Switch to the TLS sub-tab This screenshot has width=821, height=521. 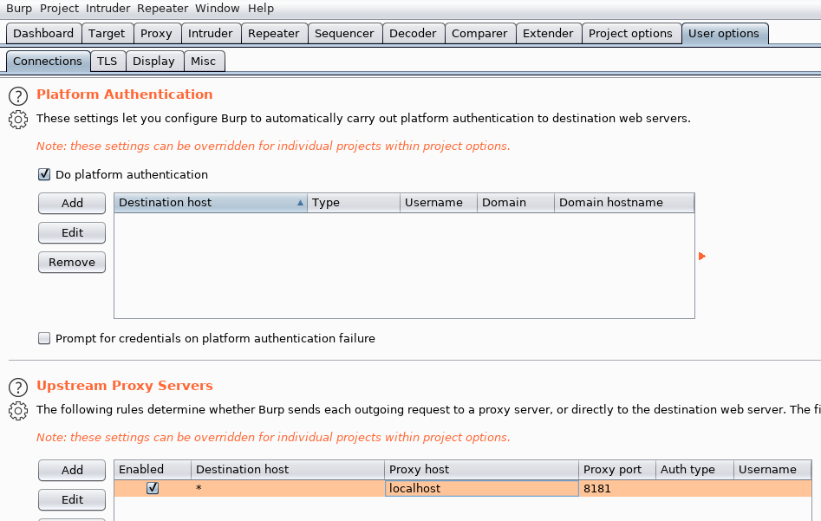coord(107,62)
